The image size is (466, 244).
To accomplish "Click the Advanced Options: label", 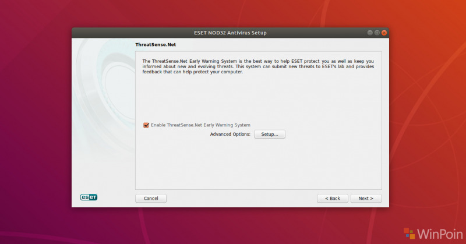I will 230,135.
